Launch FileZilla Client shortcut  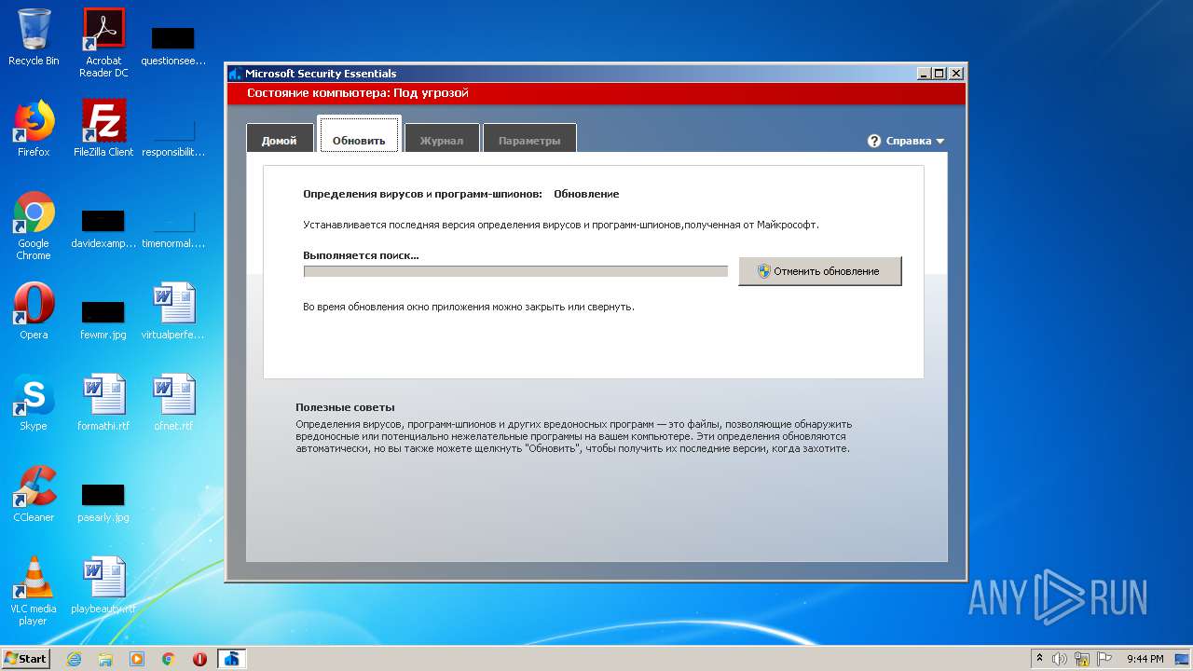tap(103, 129)
